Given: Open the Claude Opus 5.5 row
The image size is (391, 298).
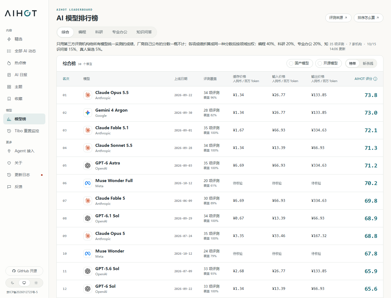Looking at the screenshot, I should 220,95.
